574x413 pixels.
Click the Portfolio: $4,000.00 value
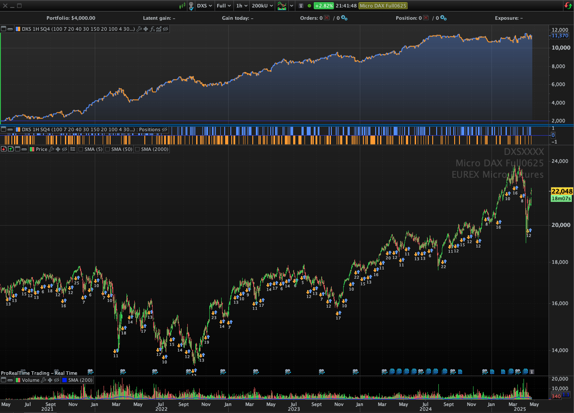(71, 18)
